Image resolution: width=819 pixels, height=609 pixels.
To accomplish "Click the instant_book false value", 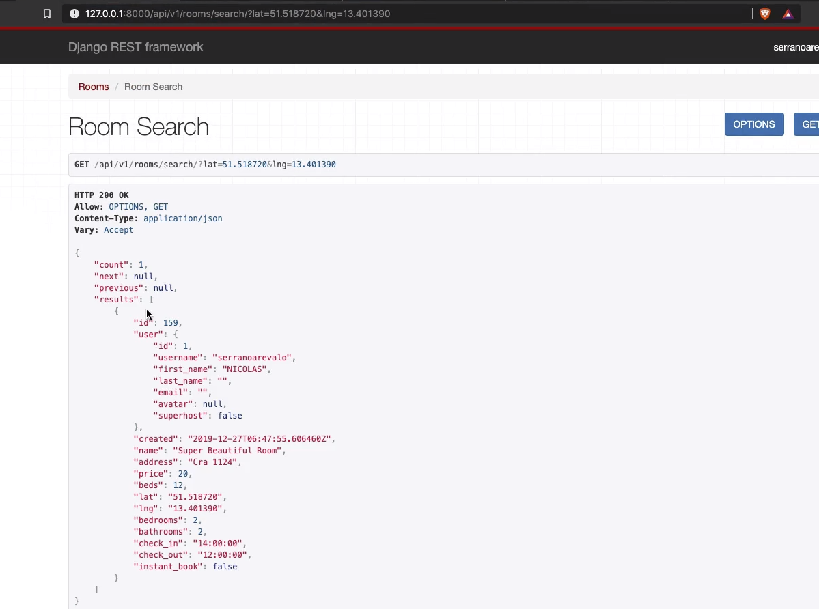I will point(225,566).
